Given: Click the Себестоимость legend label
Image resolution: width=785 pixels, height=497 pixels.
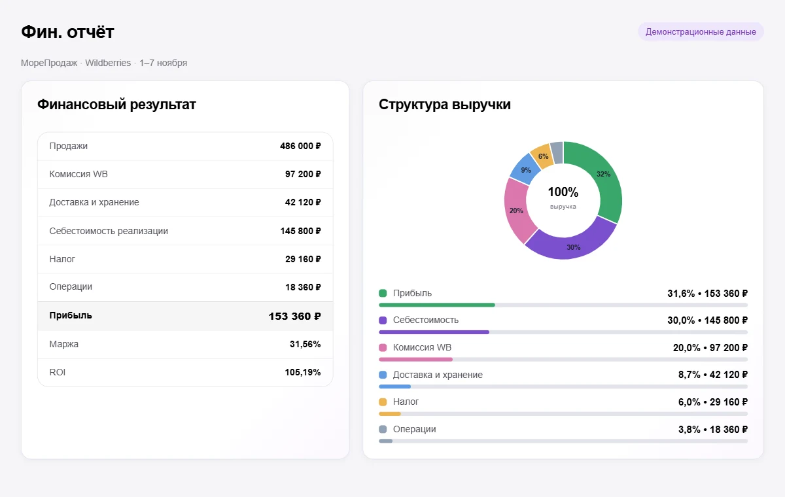Looking at the screenshot, I should coord(426,320).
